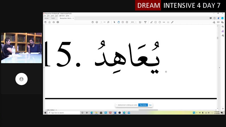Print the document using the printer icon
The image size is (226, 127).
coord(58,22)
